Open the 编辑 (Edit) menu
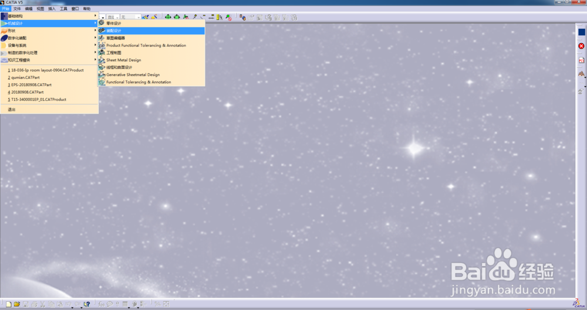The width and height of the screenshot is (587, 310). [x=28, y=9]
